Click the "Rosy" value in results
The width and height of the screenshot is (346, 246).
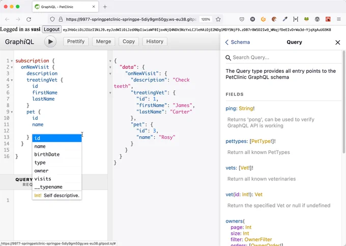tap(167, 137)
